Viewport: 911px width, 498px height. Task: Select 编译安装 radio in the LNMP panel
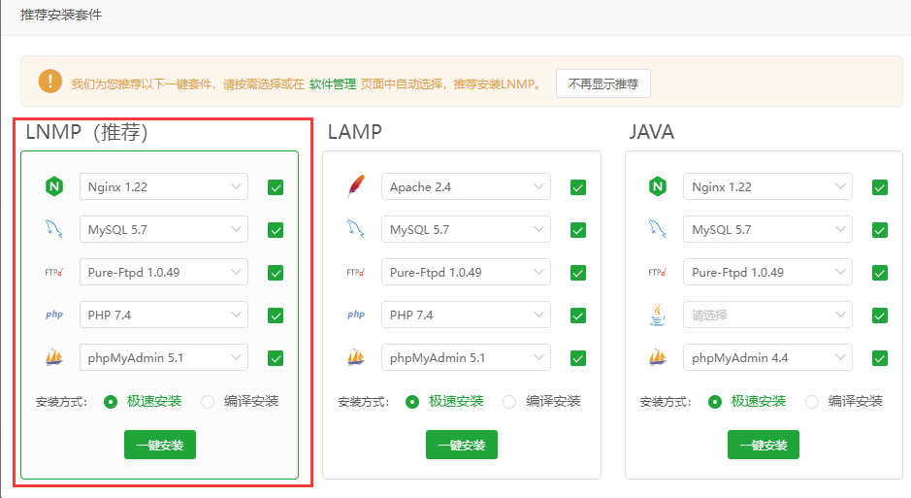208,402
